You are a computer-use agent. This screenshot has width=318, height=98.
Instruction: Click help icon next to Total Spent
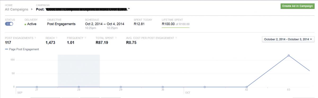coord(116,38)
